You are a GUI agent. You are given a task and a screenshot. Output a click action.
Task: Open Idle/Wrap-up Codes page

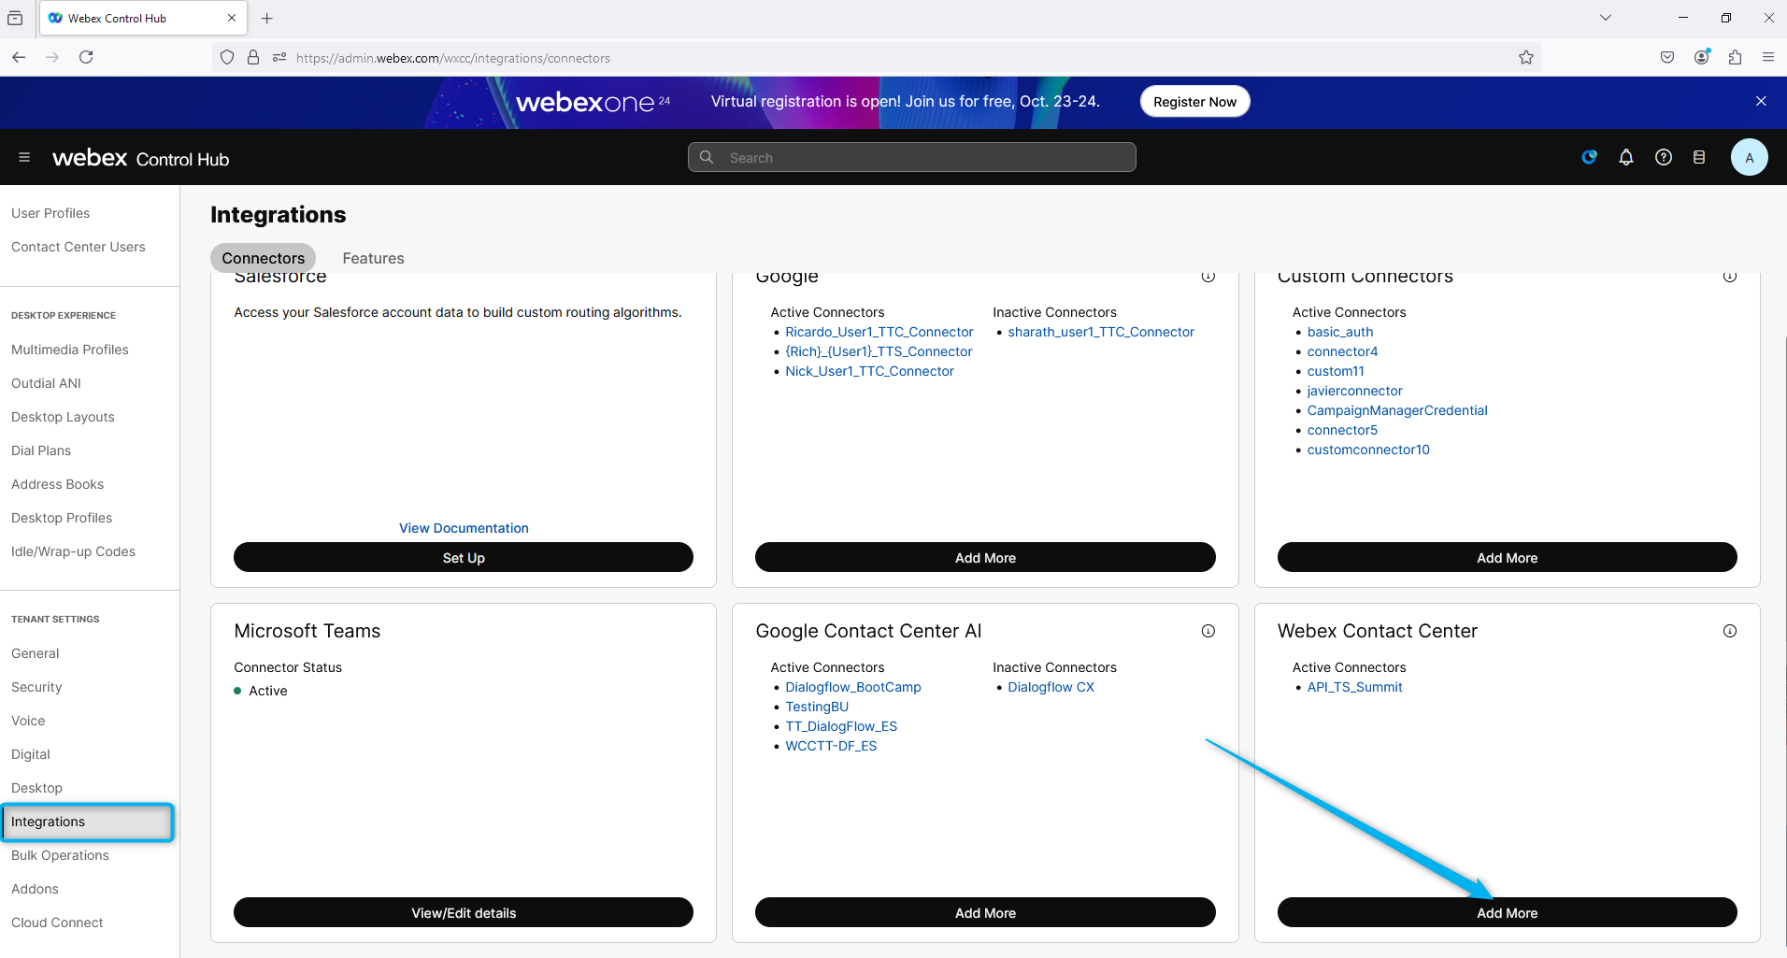[73, 551]
